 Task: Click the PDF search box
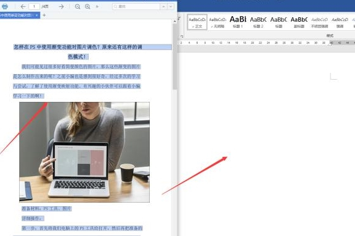[136, 6]
